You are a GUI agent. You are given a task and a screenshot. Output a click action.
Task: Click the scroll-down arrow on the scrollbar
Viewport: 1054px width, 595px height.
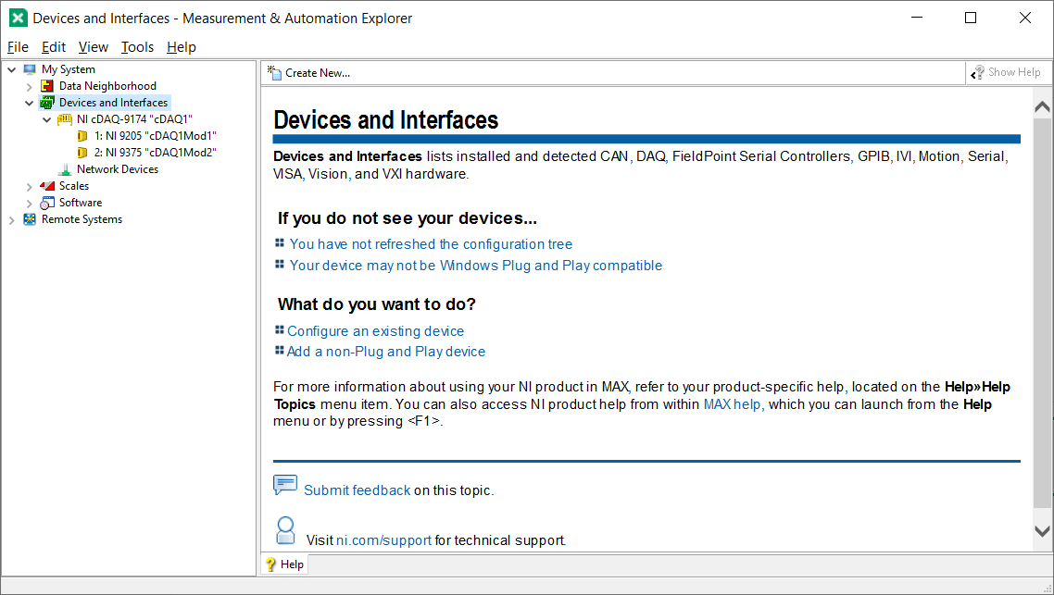(1042, 530)
